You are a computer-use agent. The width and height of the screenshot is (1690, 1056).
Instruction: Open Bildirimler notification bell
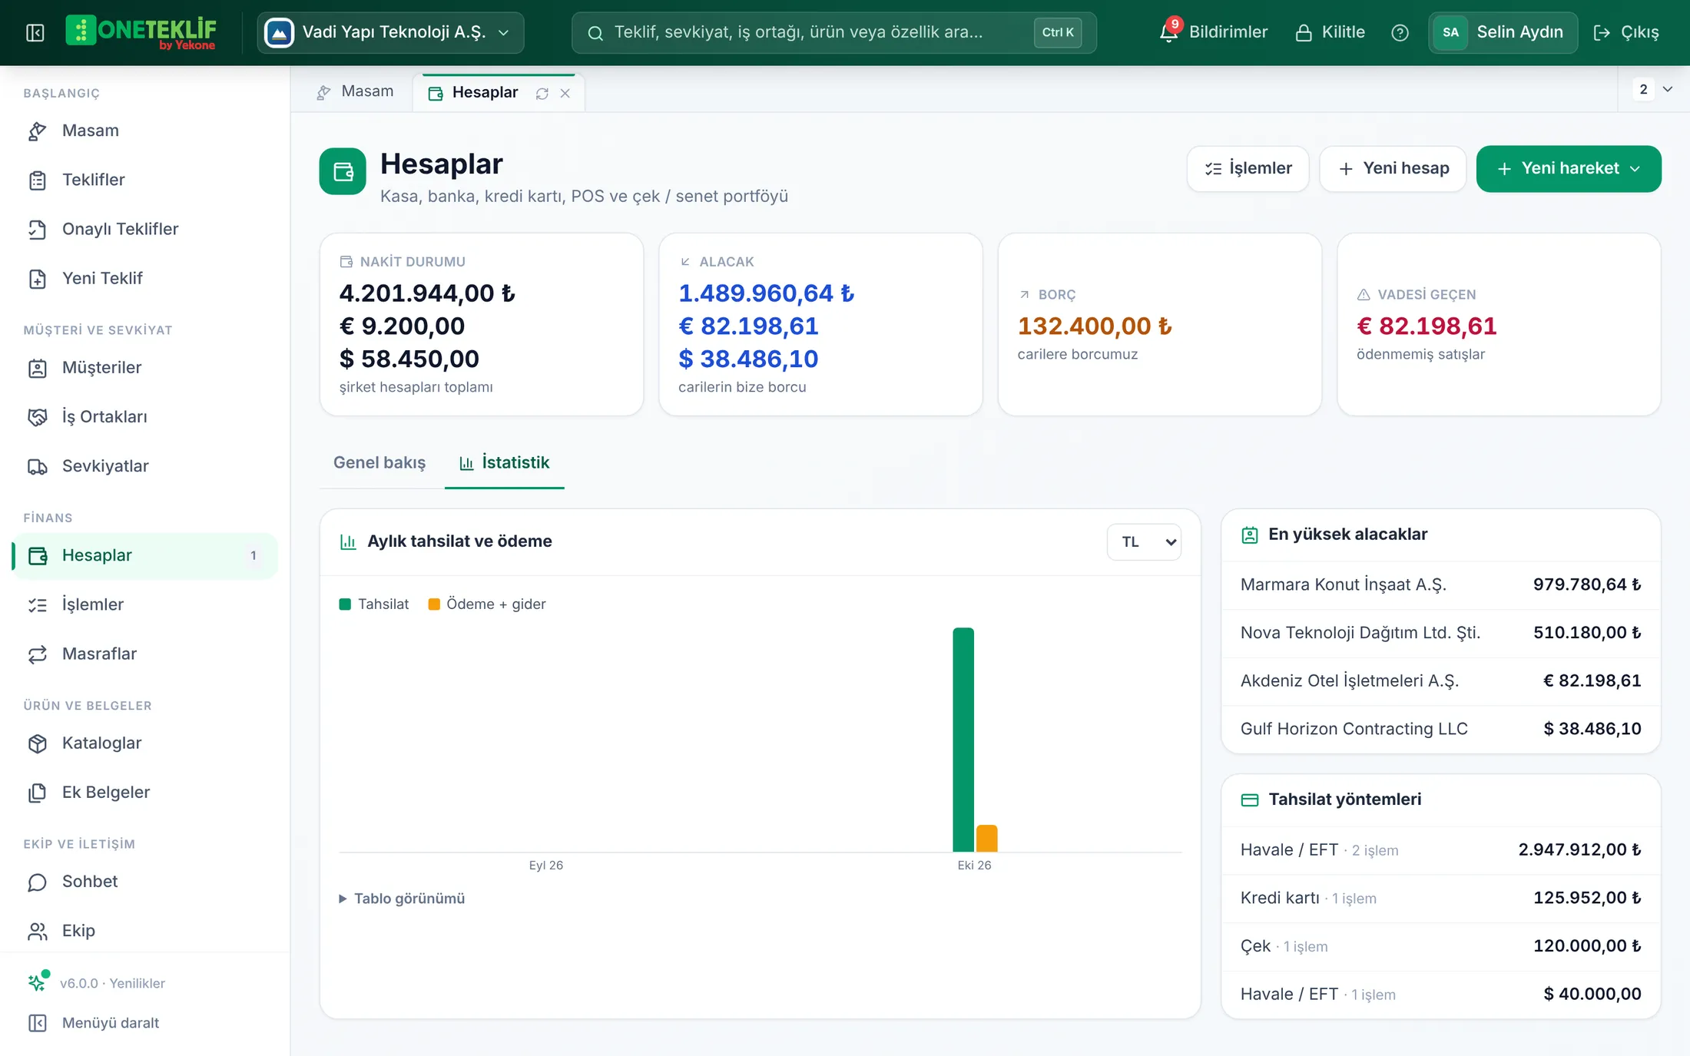[x=1214, y=32]
